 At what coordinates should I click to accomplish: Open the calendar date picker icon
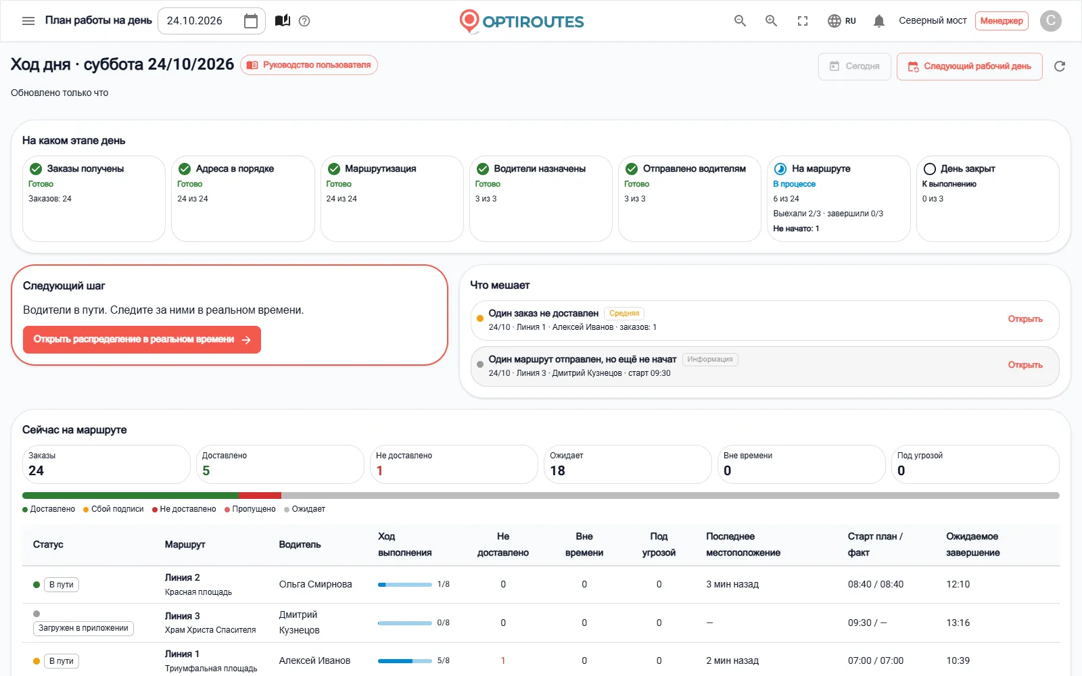251,21
